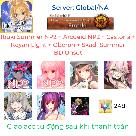
Task: Click the NP2 label on Ibuki portrait
Action: point(18,84)
